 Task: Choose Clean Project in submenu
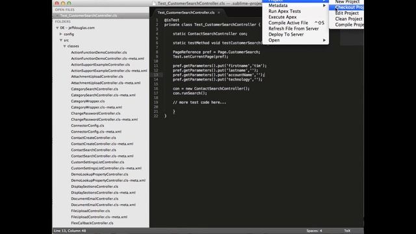346,19
